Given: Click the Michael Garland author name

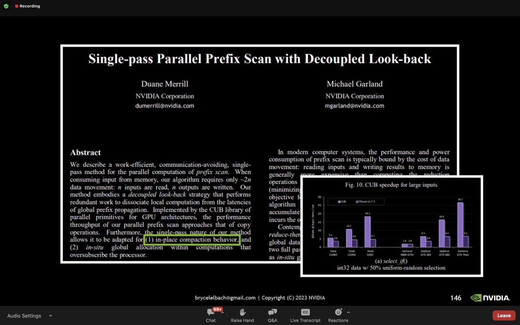Looking at the screenshot, I should coord(354,84).
